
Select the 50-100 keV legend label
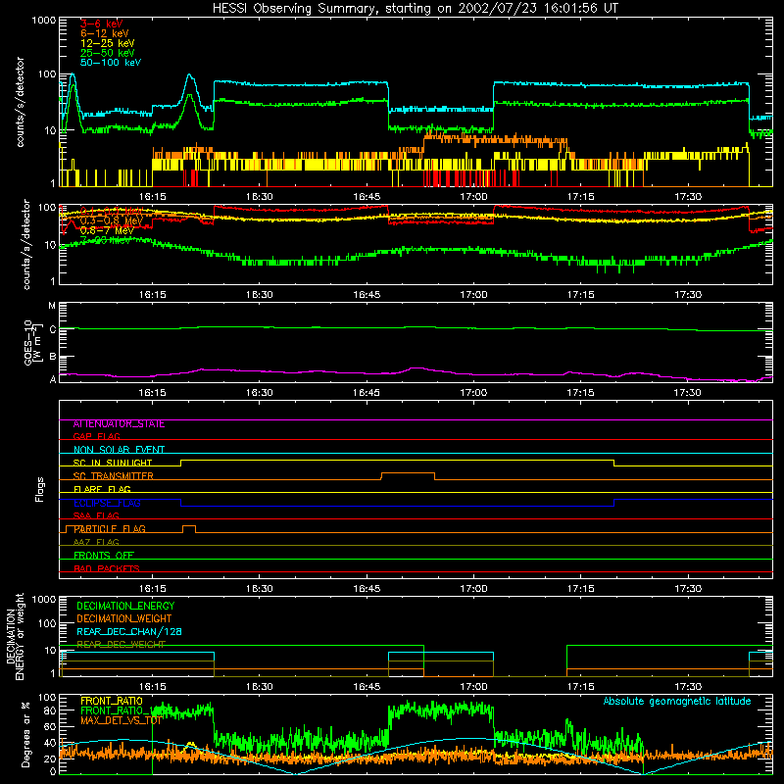(x=111, y=63)
